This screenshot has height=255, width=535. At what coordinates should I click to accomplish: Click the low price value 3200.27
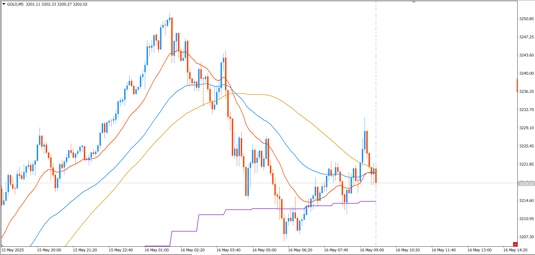(x=64, y=4)
